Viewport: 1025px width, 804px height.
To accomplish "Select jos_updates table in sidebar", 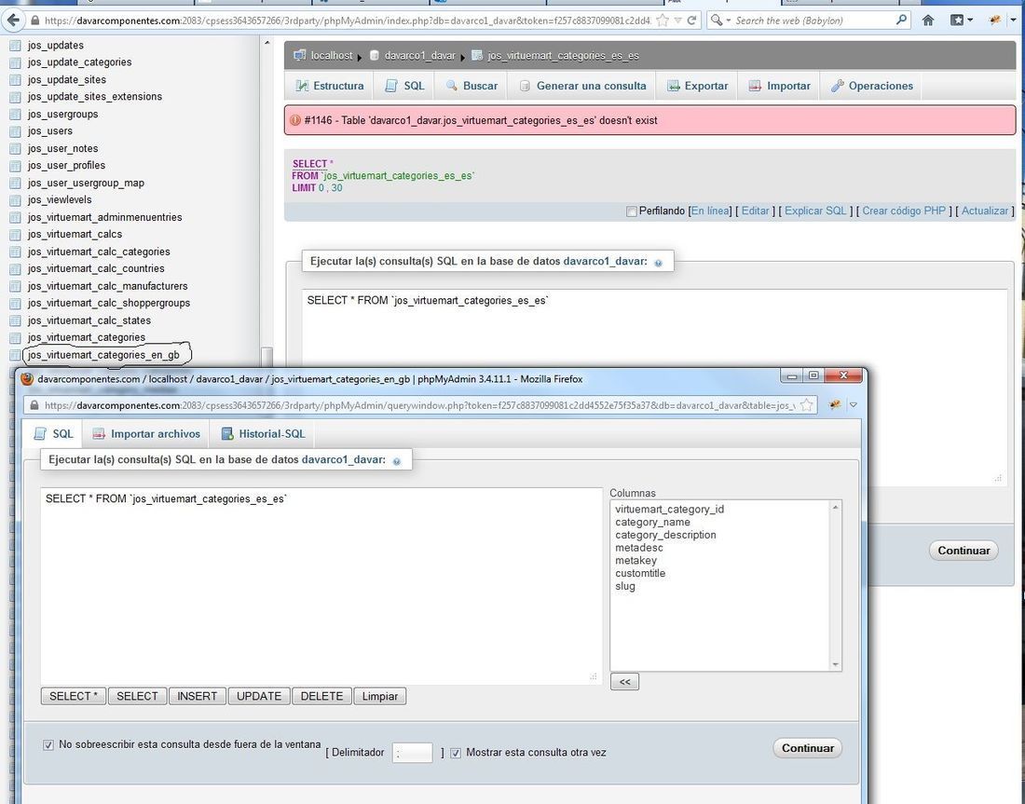I will tap(56, 45).
